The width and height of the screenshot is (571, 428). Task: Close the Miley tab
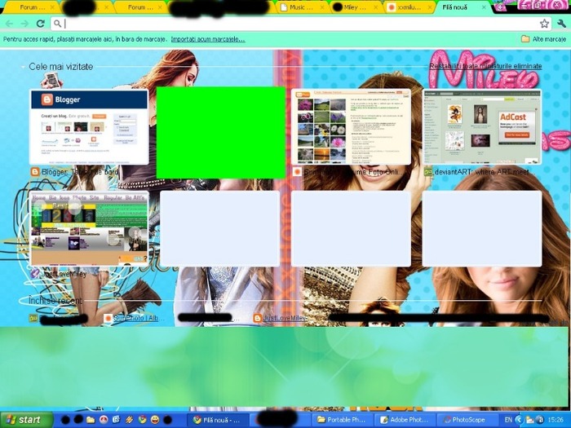pos(376,7)
